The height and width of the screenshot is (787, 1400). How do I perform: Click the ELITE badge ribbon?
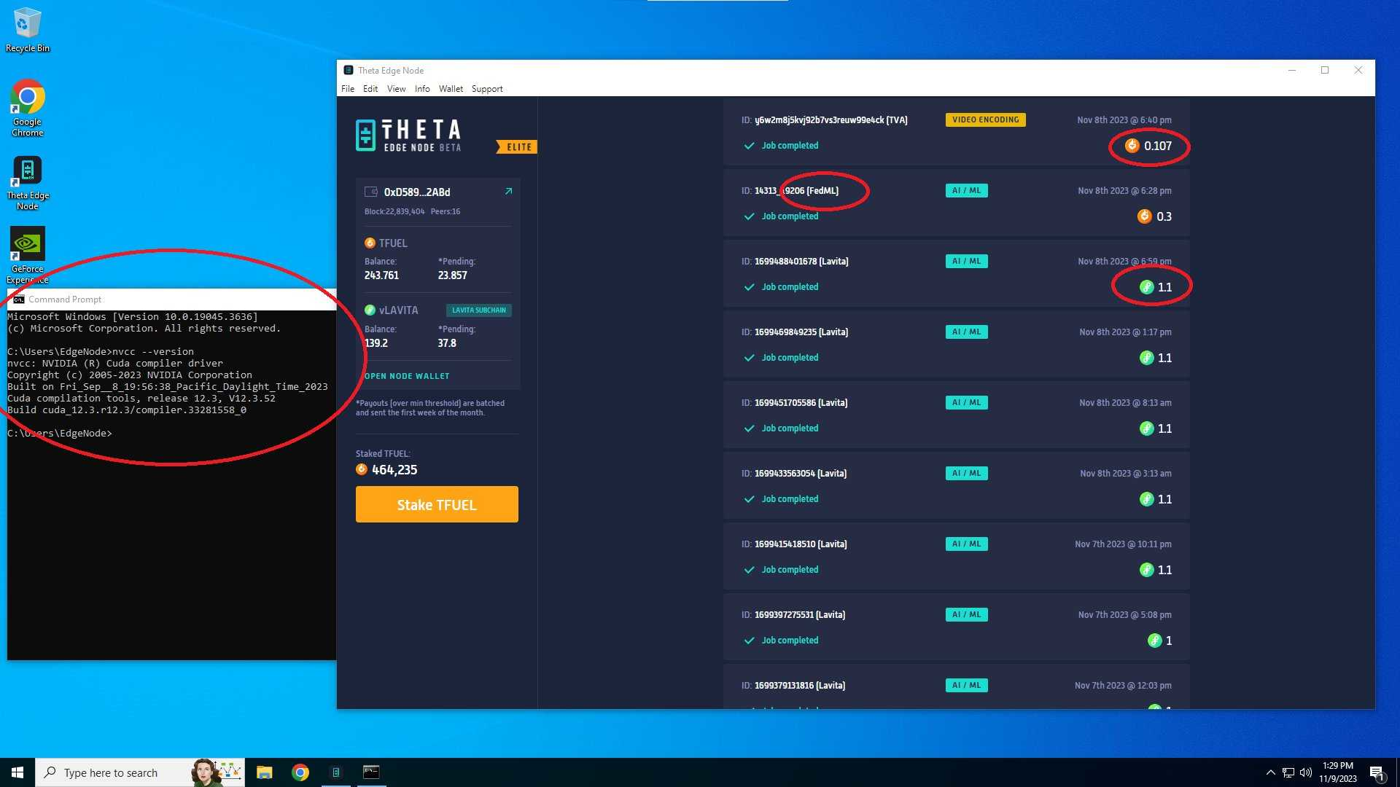(x=518, y=146)
